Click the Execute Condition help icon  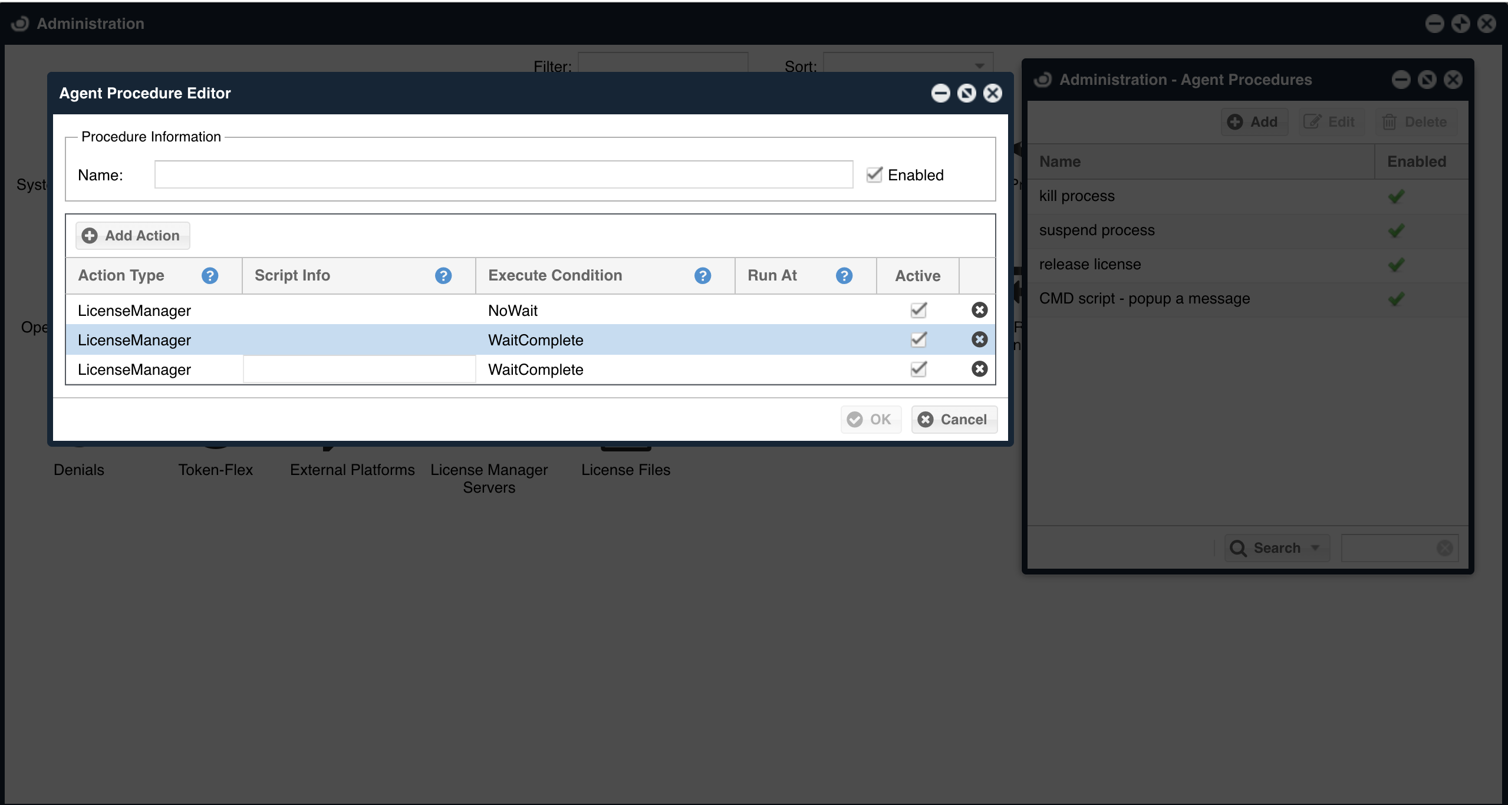[x=702, y=275]
